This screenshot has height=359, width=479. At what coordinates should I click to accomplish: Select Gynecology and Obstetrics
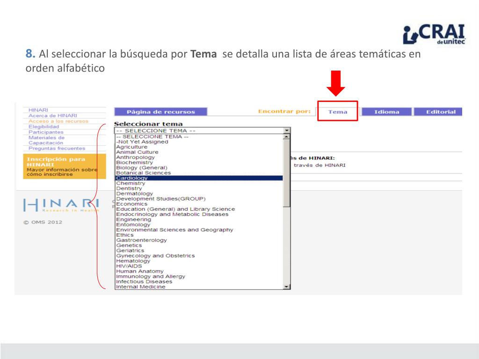click(x=199, y=256)
